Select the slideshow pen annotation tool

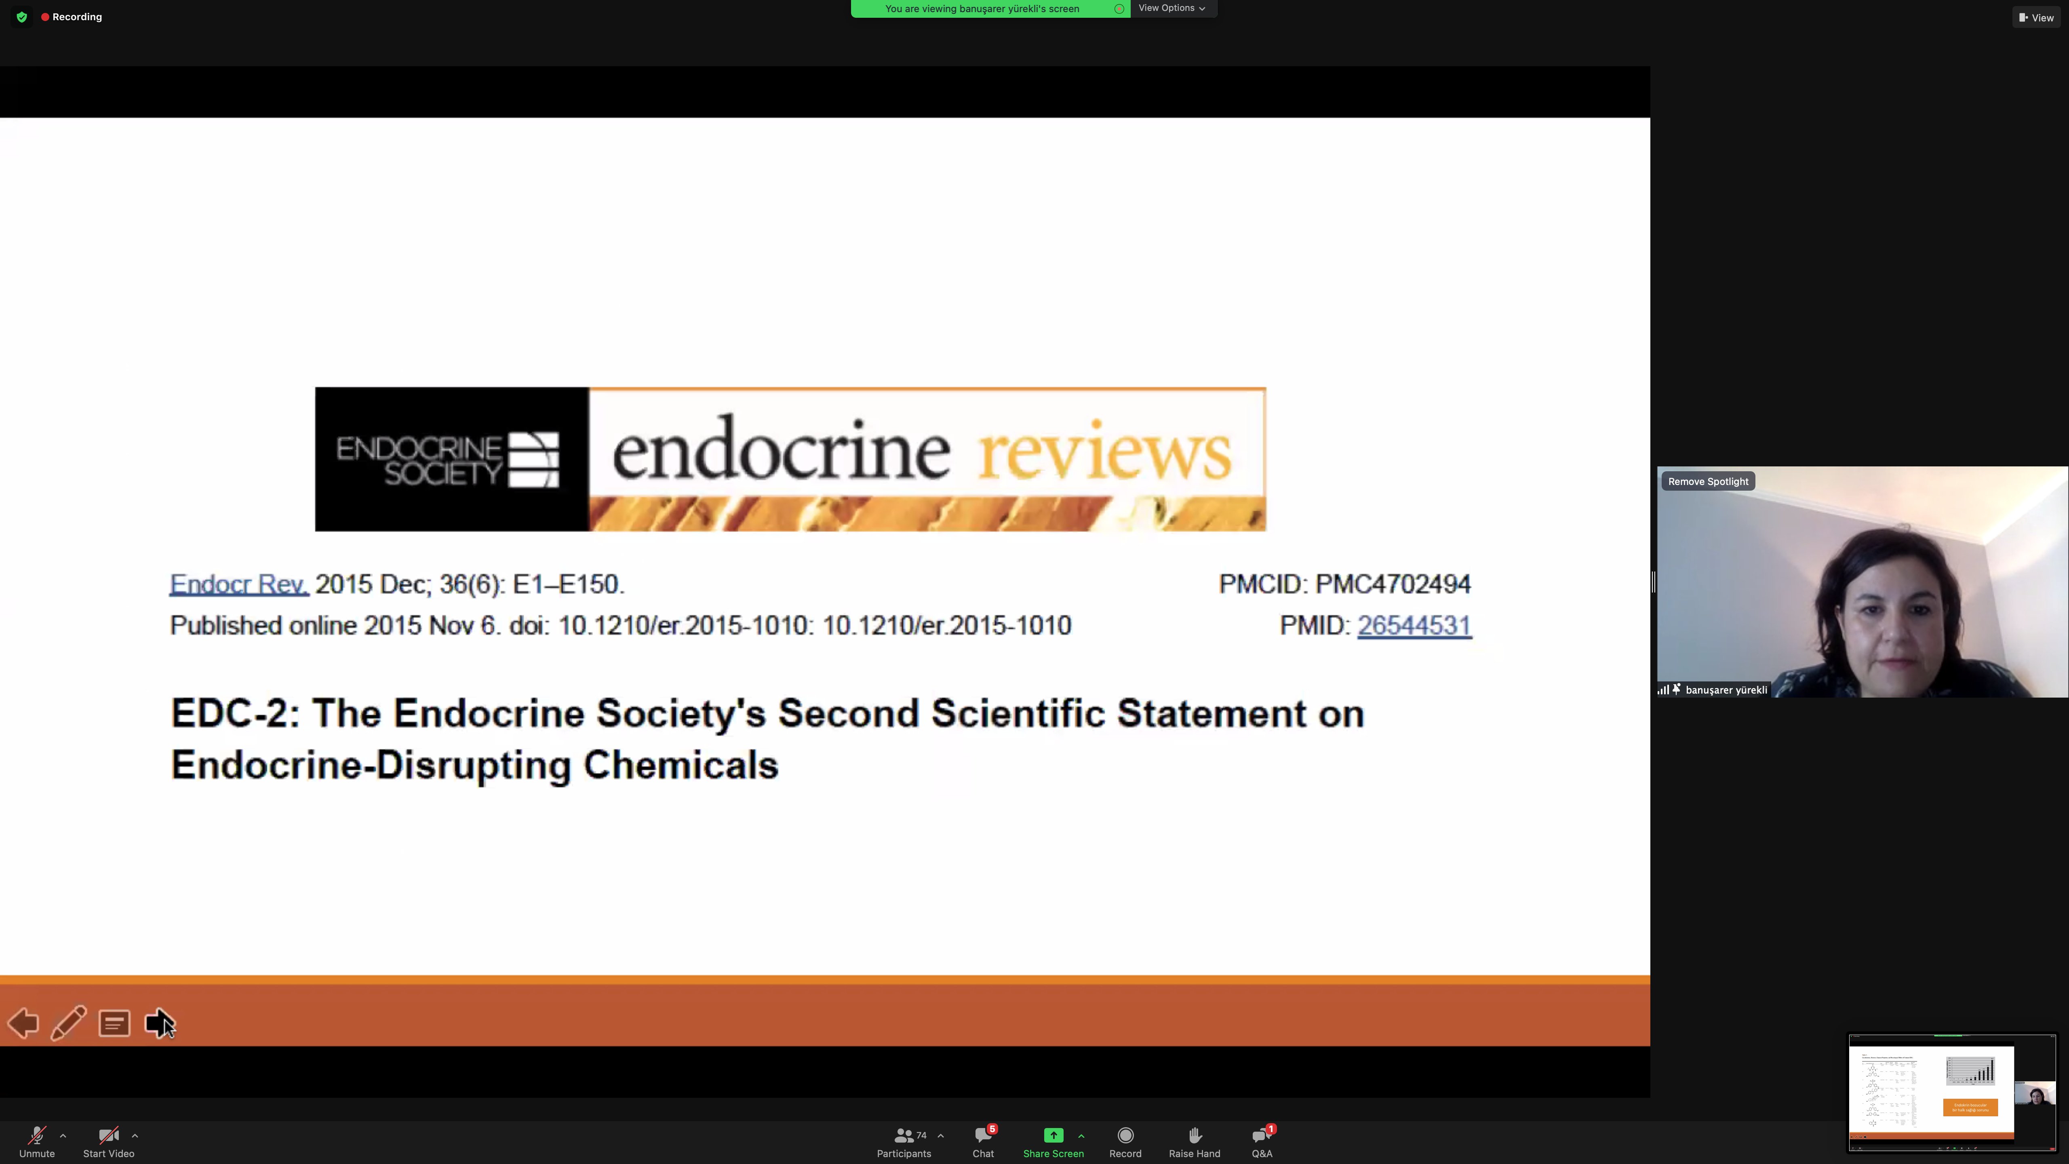point(69,1023)
